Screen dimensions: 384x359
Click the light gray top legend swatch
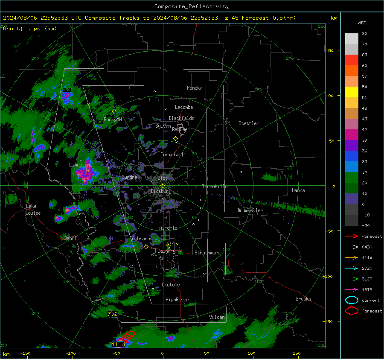352,38
